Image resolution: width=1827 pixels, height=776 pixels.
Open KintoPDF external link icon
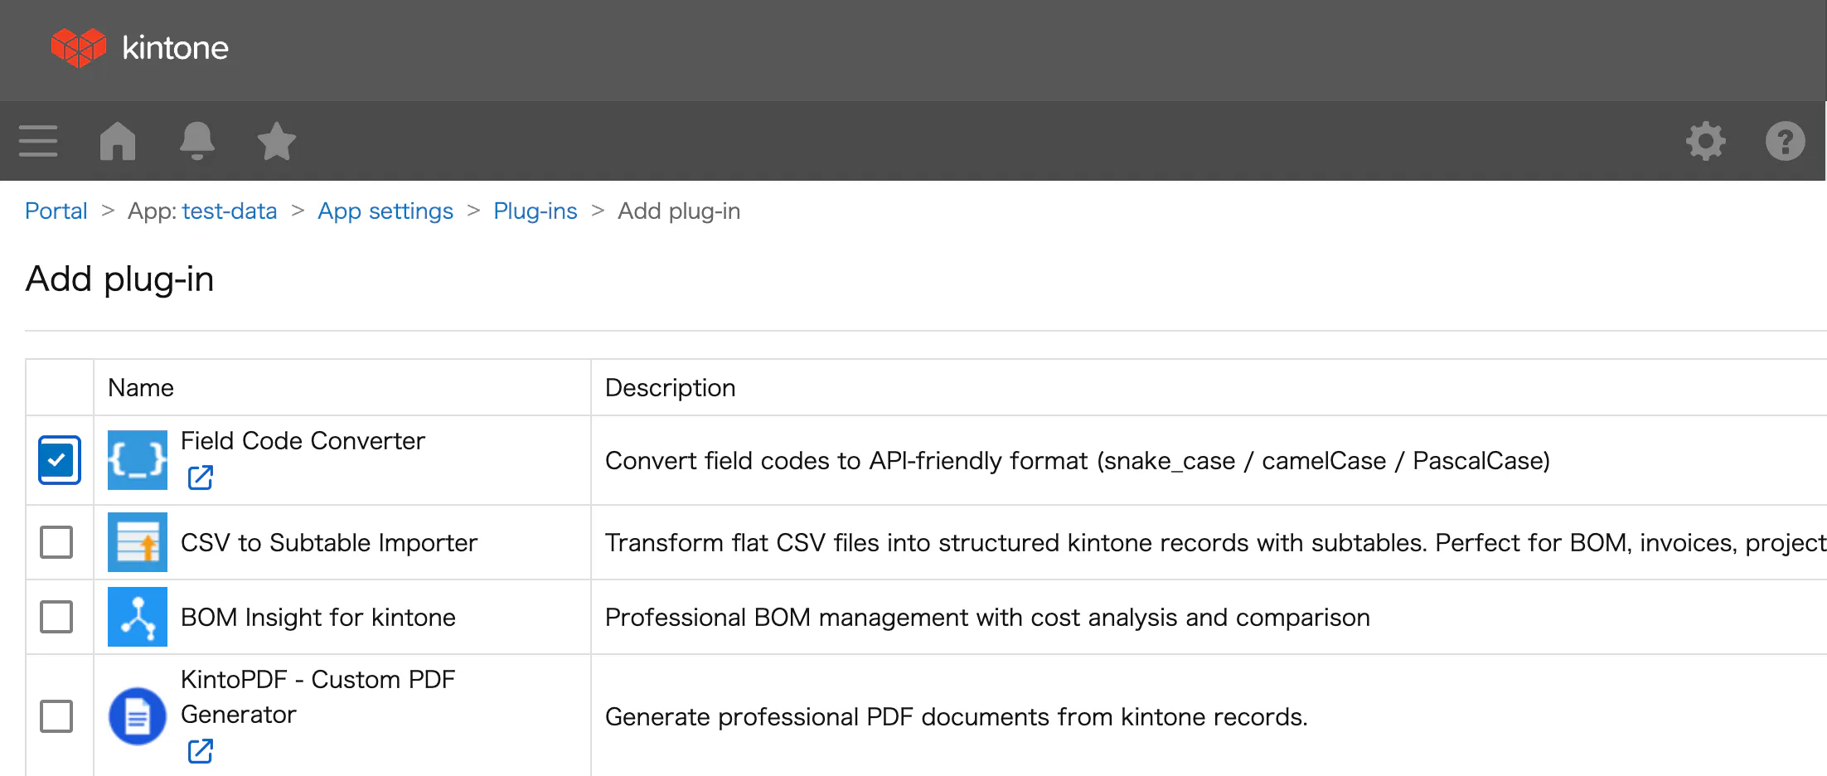click(201, 751)
